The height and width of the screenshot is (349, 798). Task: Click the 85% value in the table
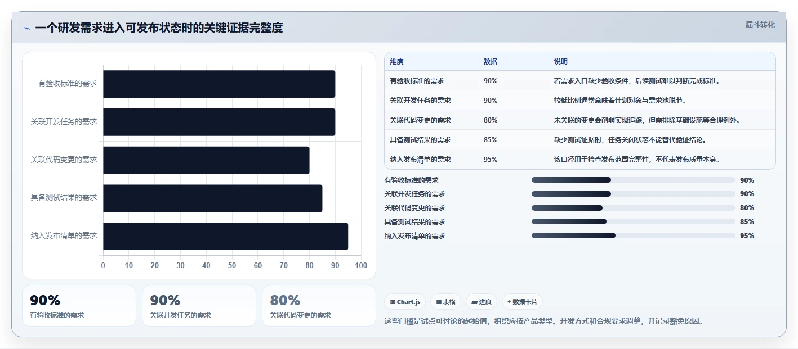(x=490, y=140)
